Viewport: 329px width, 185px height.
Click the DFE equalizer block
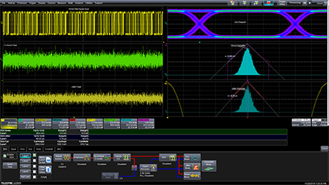168,157
